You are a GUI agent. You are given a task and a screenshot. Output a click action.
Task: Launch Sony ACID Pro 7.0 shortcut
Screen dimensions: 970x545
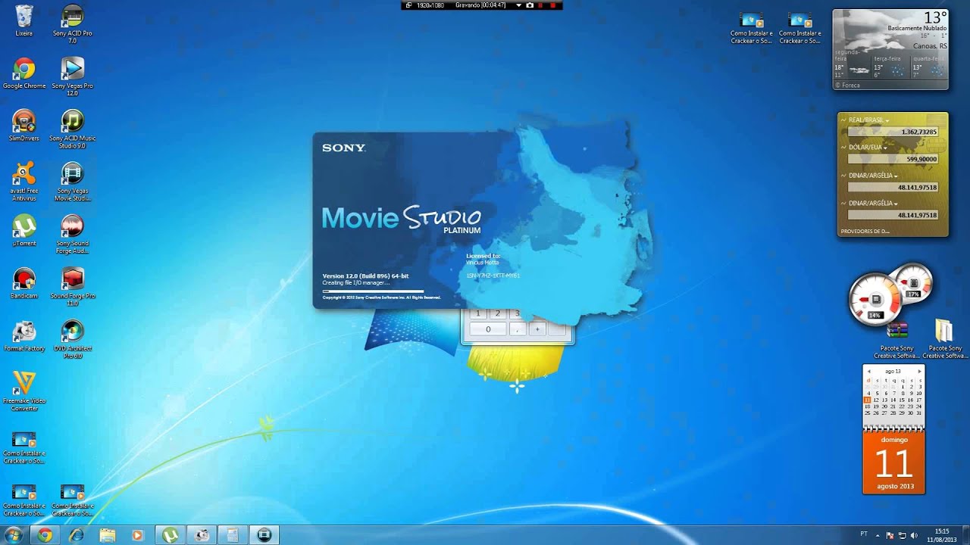72,23
